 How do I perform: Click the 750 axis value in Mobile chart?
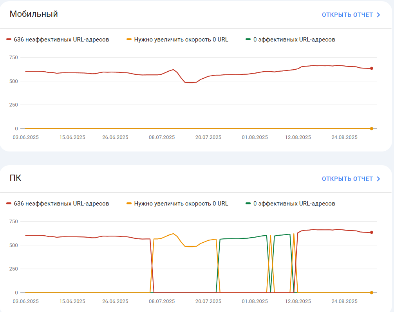pos(14,58)
